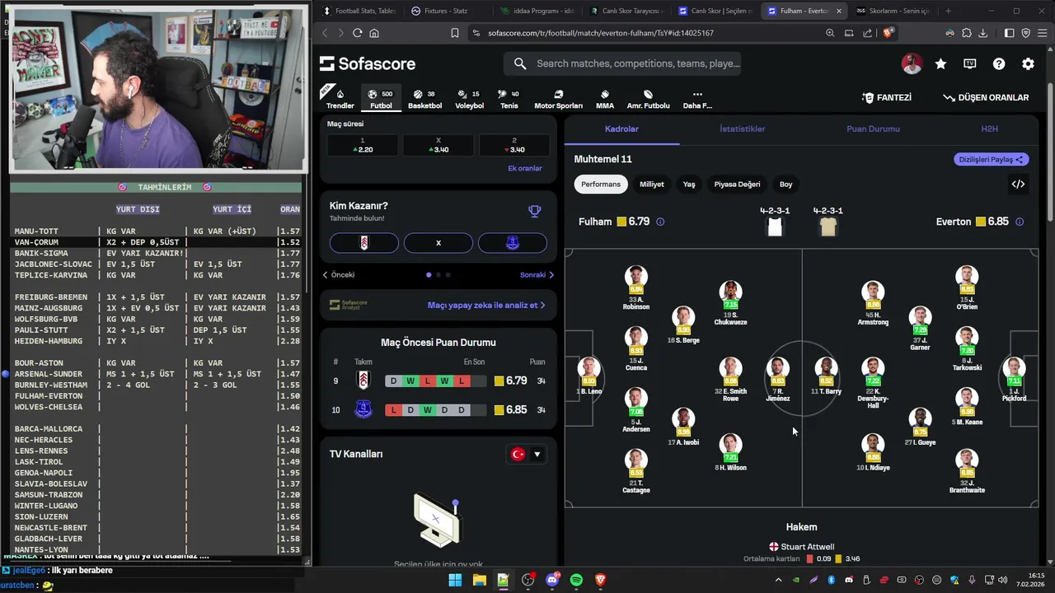Click Ek oranlar link
This screenshot has width=1055, height=593.
pos(525,168)
